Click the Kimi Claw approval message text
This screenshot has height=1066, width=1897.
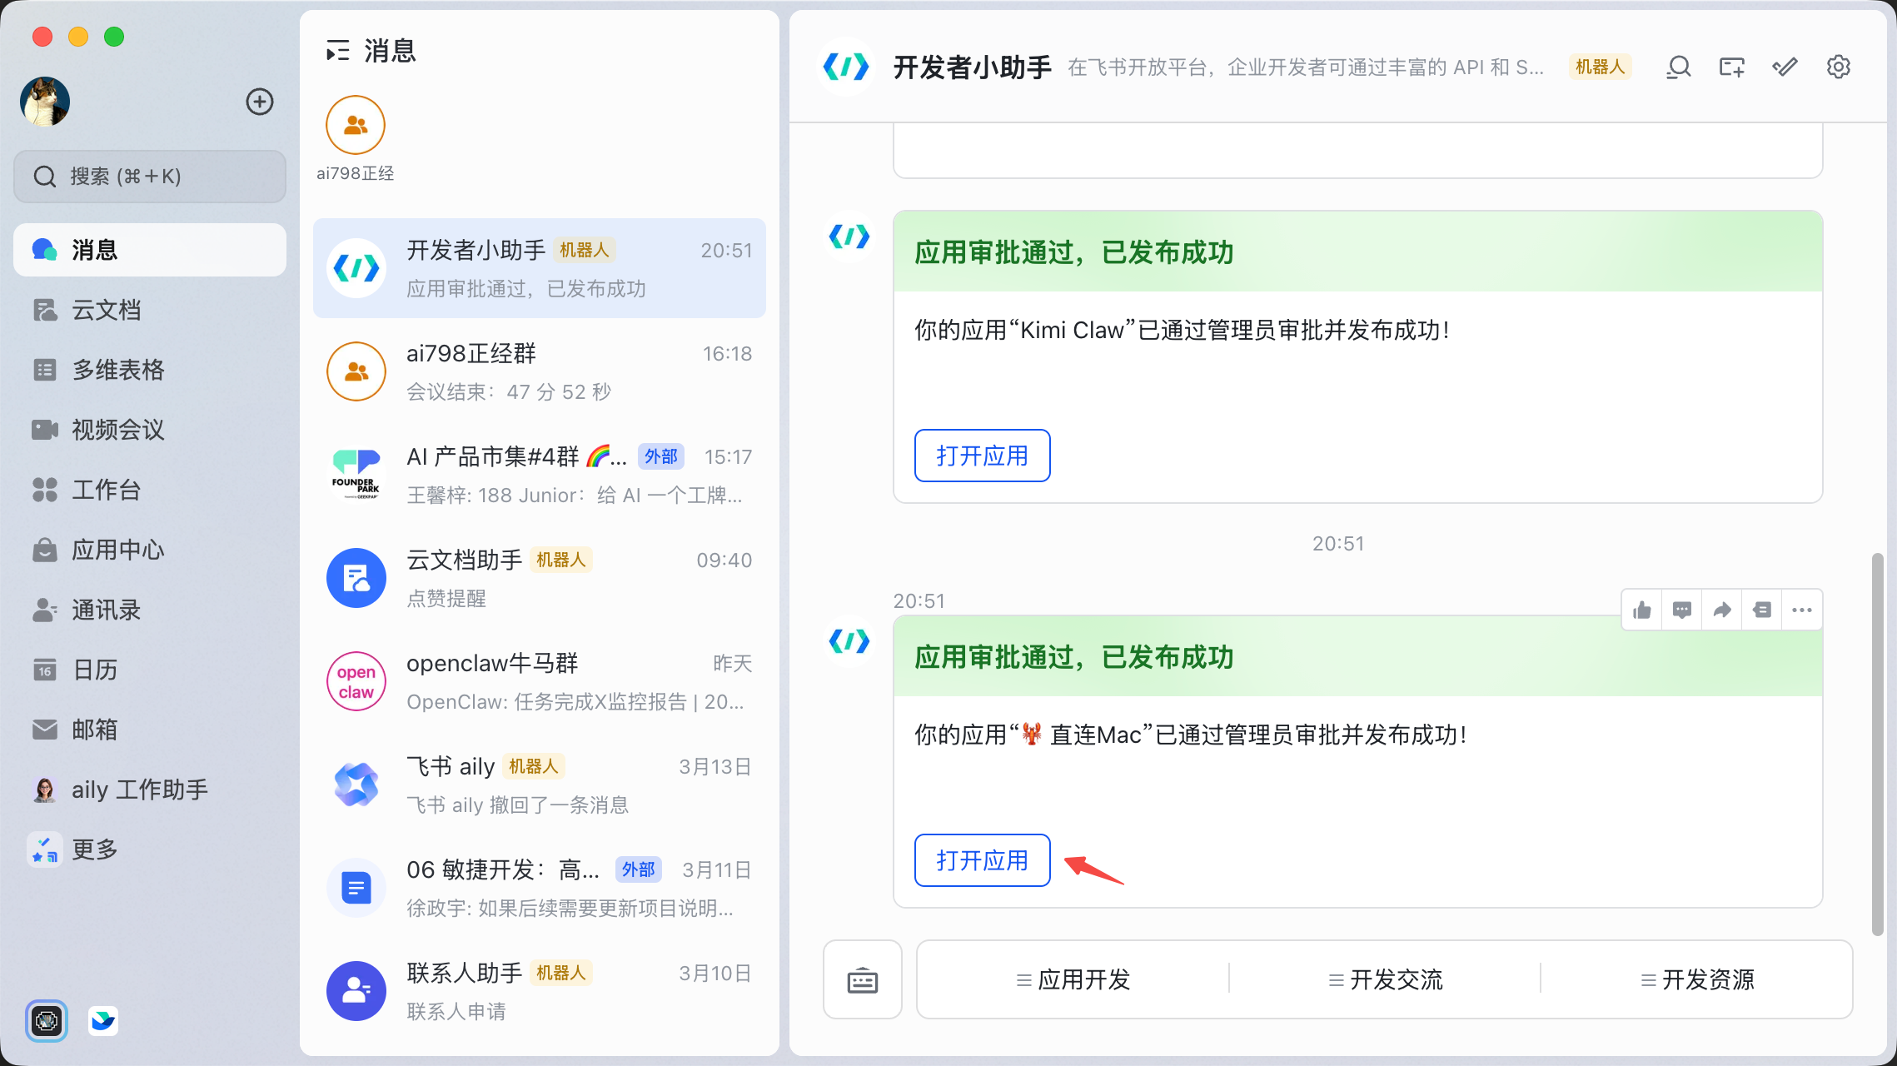click(x=1182, y=331)
